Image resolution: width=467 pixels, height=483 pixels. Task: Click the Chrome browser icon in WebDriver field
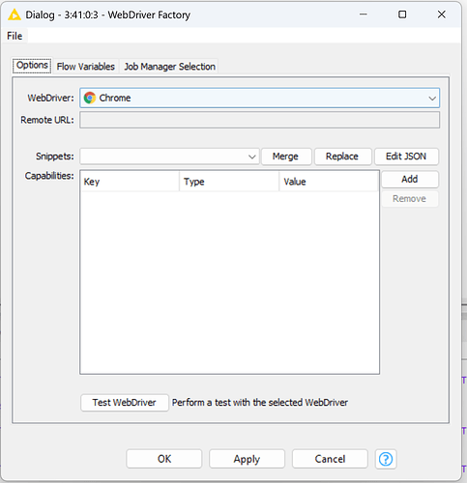coord(90,98)
